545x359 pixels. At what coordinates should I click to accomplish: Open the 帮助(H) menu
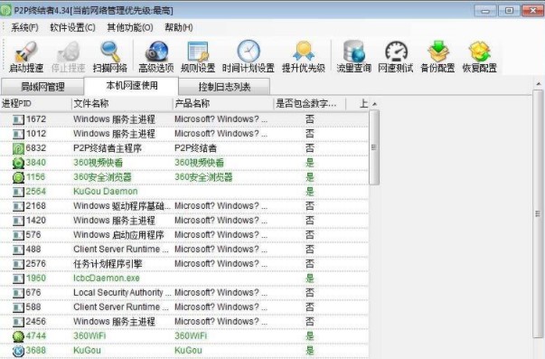tap(179, 27)
